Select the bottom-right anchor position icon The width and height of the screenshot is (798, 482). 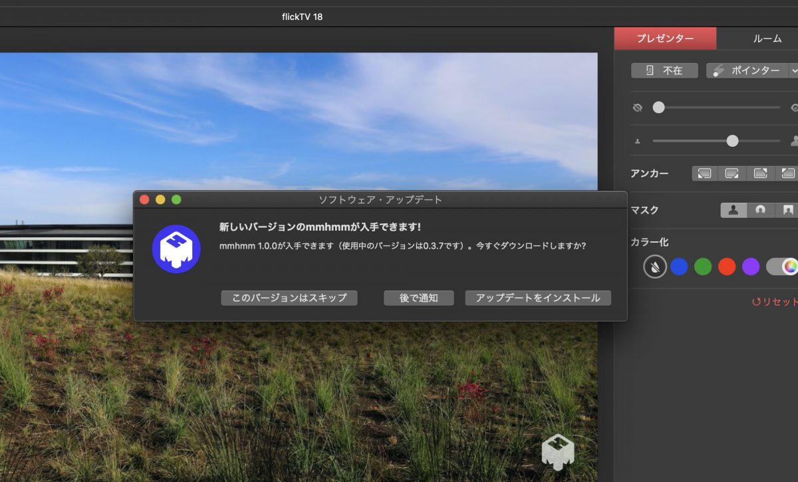pos(732,174)
